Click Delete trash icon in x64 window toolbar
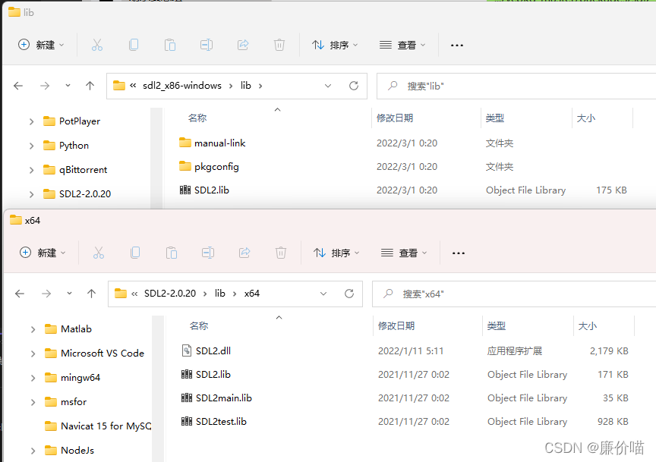The image size is (656, 462). 281,253
